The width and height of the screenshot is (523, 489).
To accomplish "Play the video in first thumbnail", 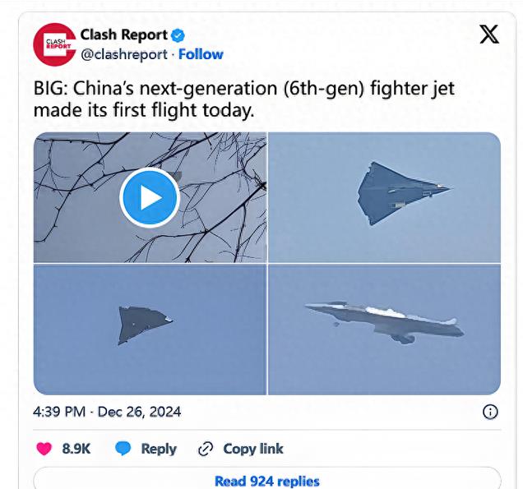I will (150, 198).
